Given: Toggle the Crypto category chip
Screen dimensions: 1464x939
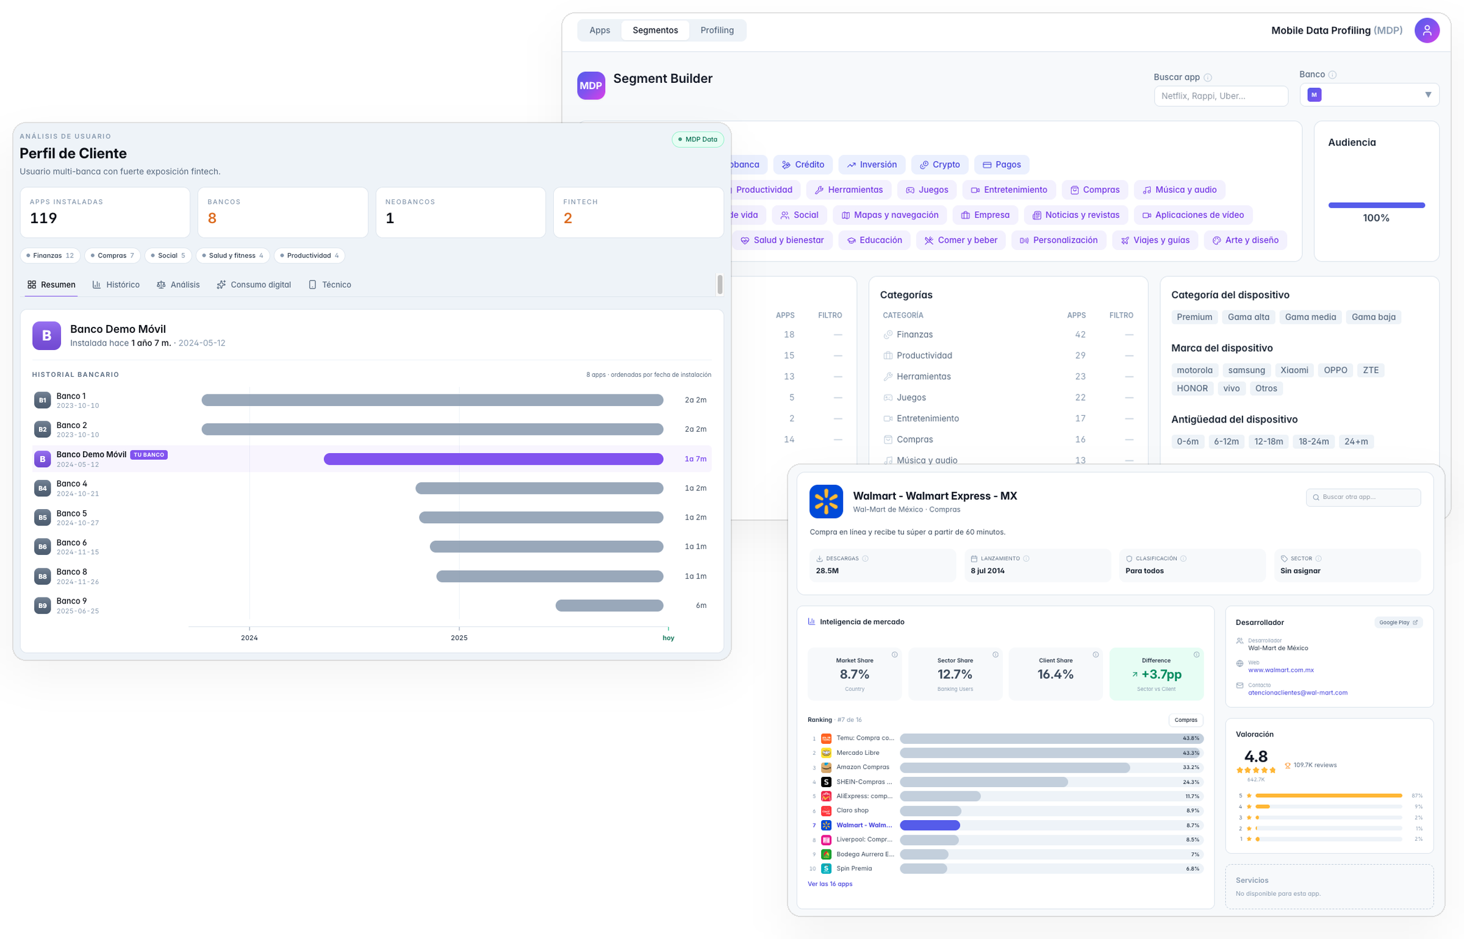Looking at the screenshot, I should (x=939, y=165).
